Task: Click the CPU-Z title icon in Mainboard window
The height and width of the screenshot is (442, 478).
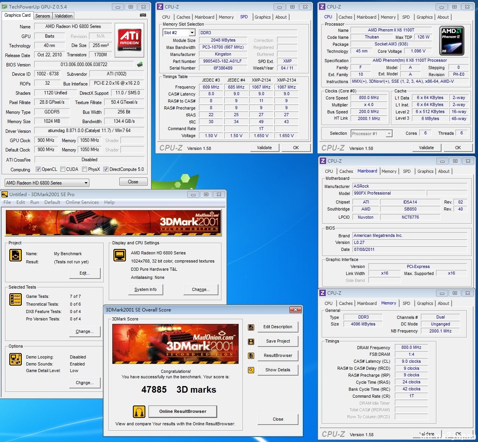Action: tap(323, 161)
